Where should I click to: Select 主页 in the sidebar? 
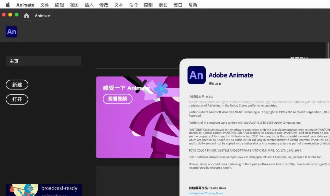[x=44, y=61]
